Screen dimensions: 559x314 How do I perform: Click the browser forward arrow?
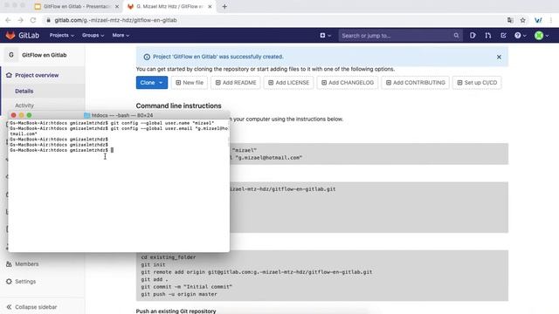[21, 20]
